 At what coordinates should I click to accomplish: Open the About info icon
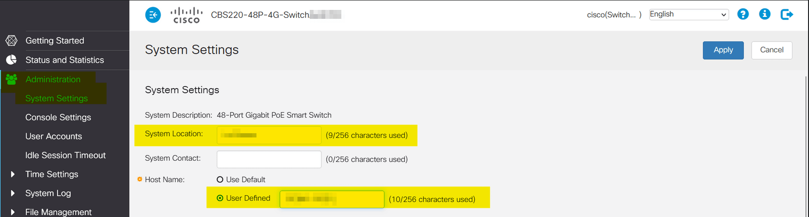coord(765,14)
